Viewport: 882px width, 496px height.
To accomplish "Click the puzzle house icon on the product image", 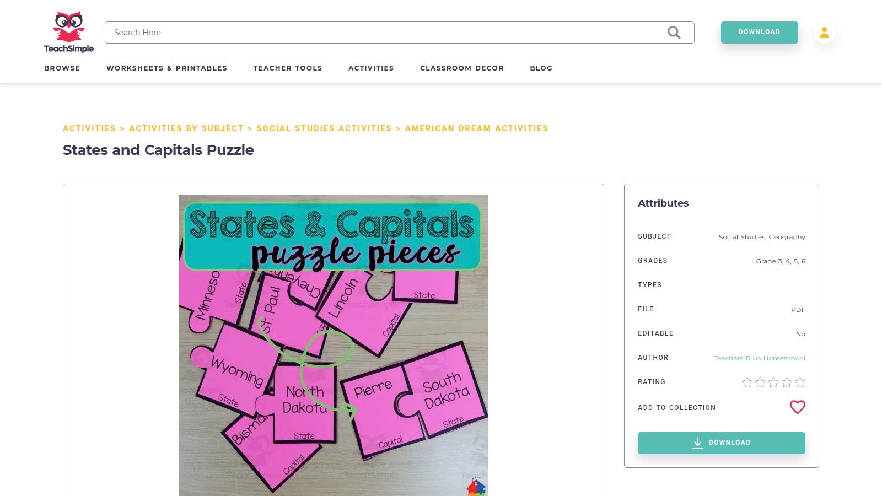I will (x=476, y=488).
